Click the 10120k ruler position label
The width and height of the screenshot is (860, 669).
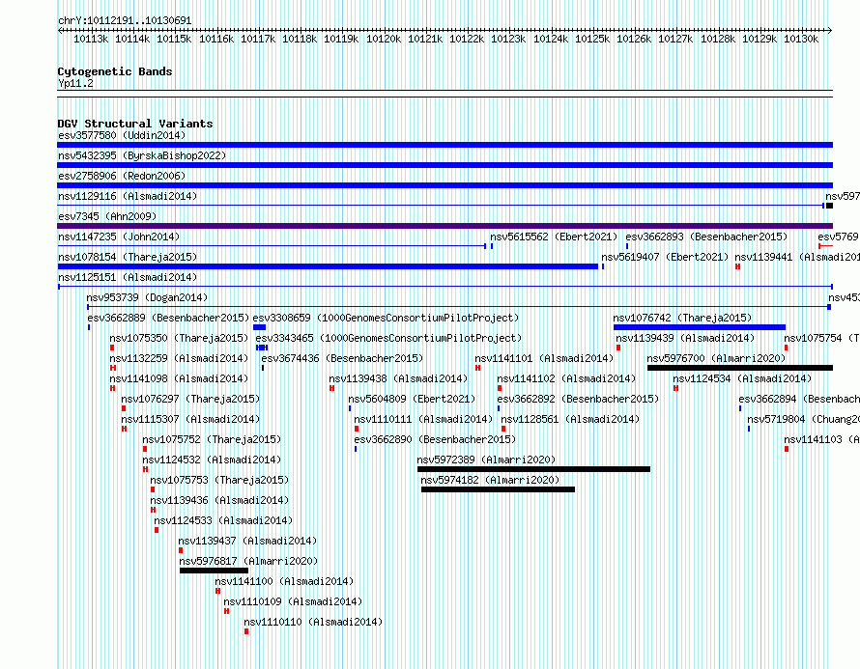[384, 39]
